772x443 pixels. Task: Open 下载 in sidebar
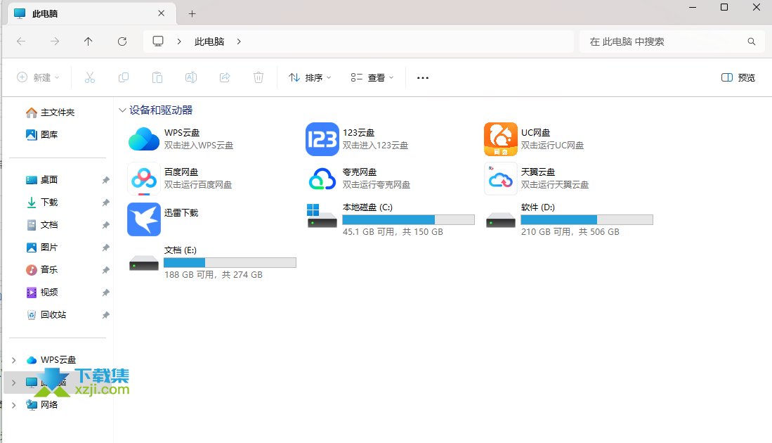42,202
